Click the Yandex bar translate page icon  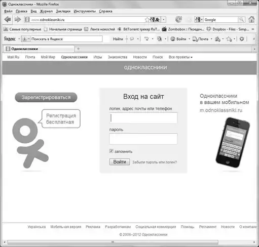159,39
